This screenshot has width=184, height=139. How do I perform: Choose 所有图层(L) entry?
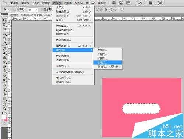(x=73, y=26)
